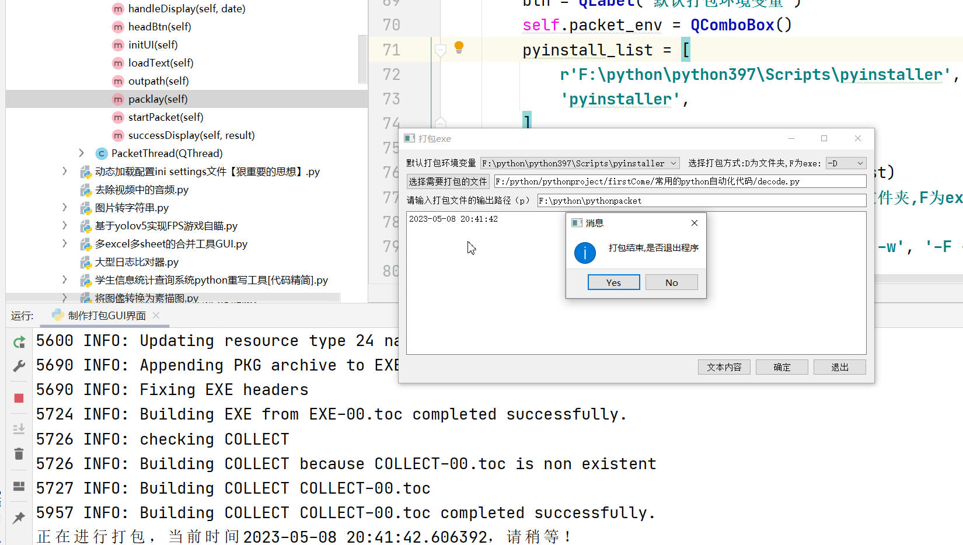
Task: Select loadText(self) in structure tree
Action: click(160, 63)
